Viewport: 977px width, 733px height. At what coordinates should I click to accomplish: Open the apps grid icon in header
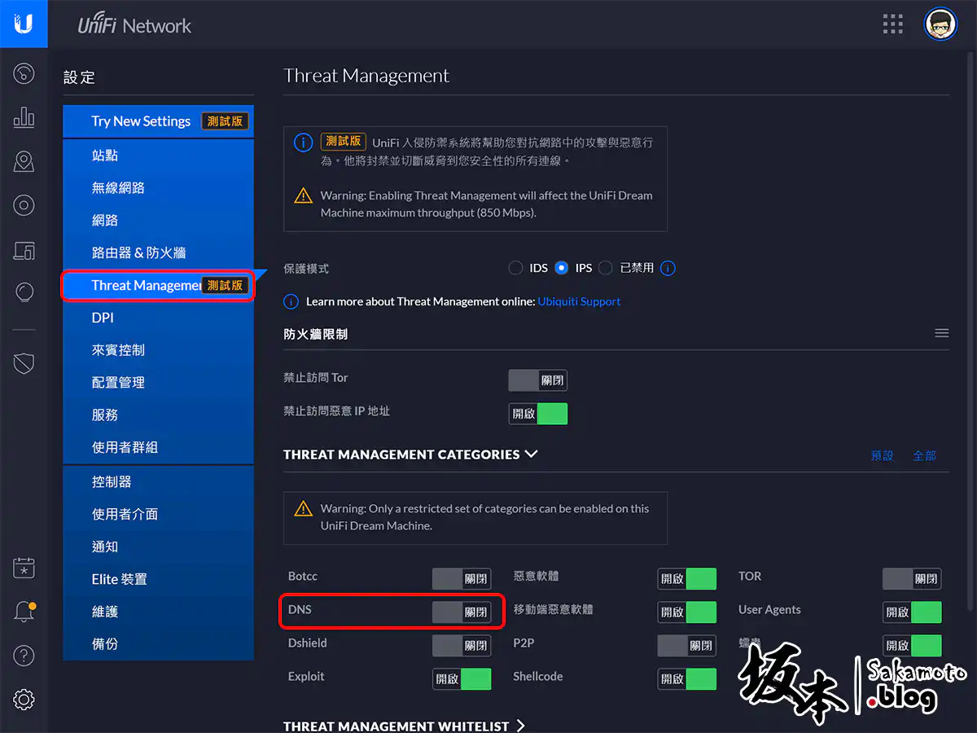tap(893, 24)
